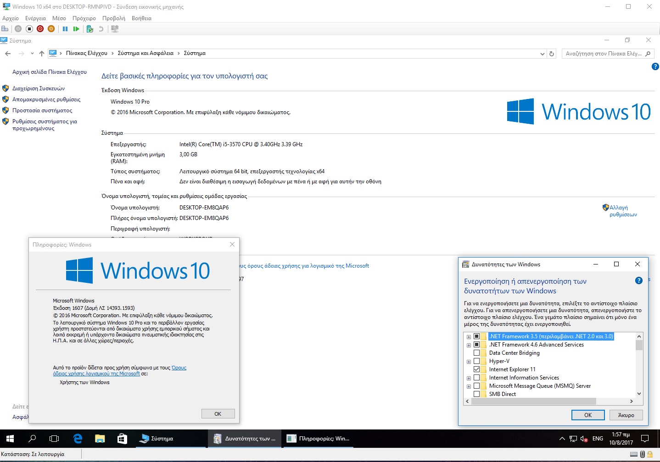Click the Revert undo arrow icon

tap(101, 29)
